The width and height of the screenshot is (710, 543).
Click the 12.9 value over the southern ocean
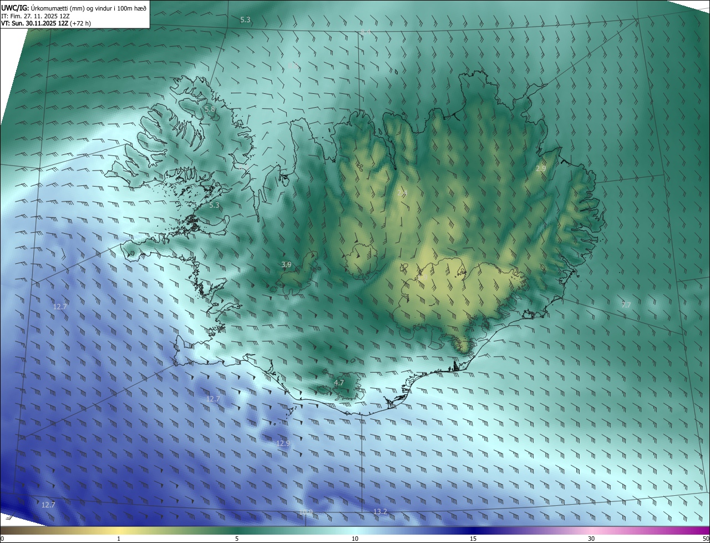coord(283,444)
